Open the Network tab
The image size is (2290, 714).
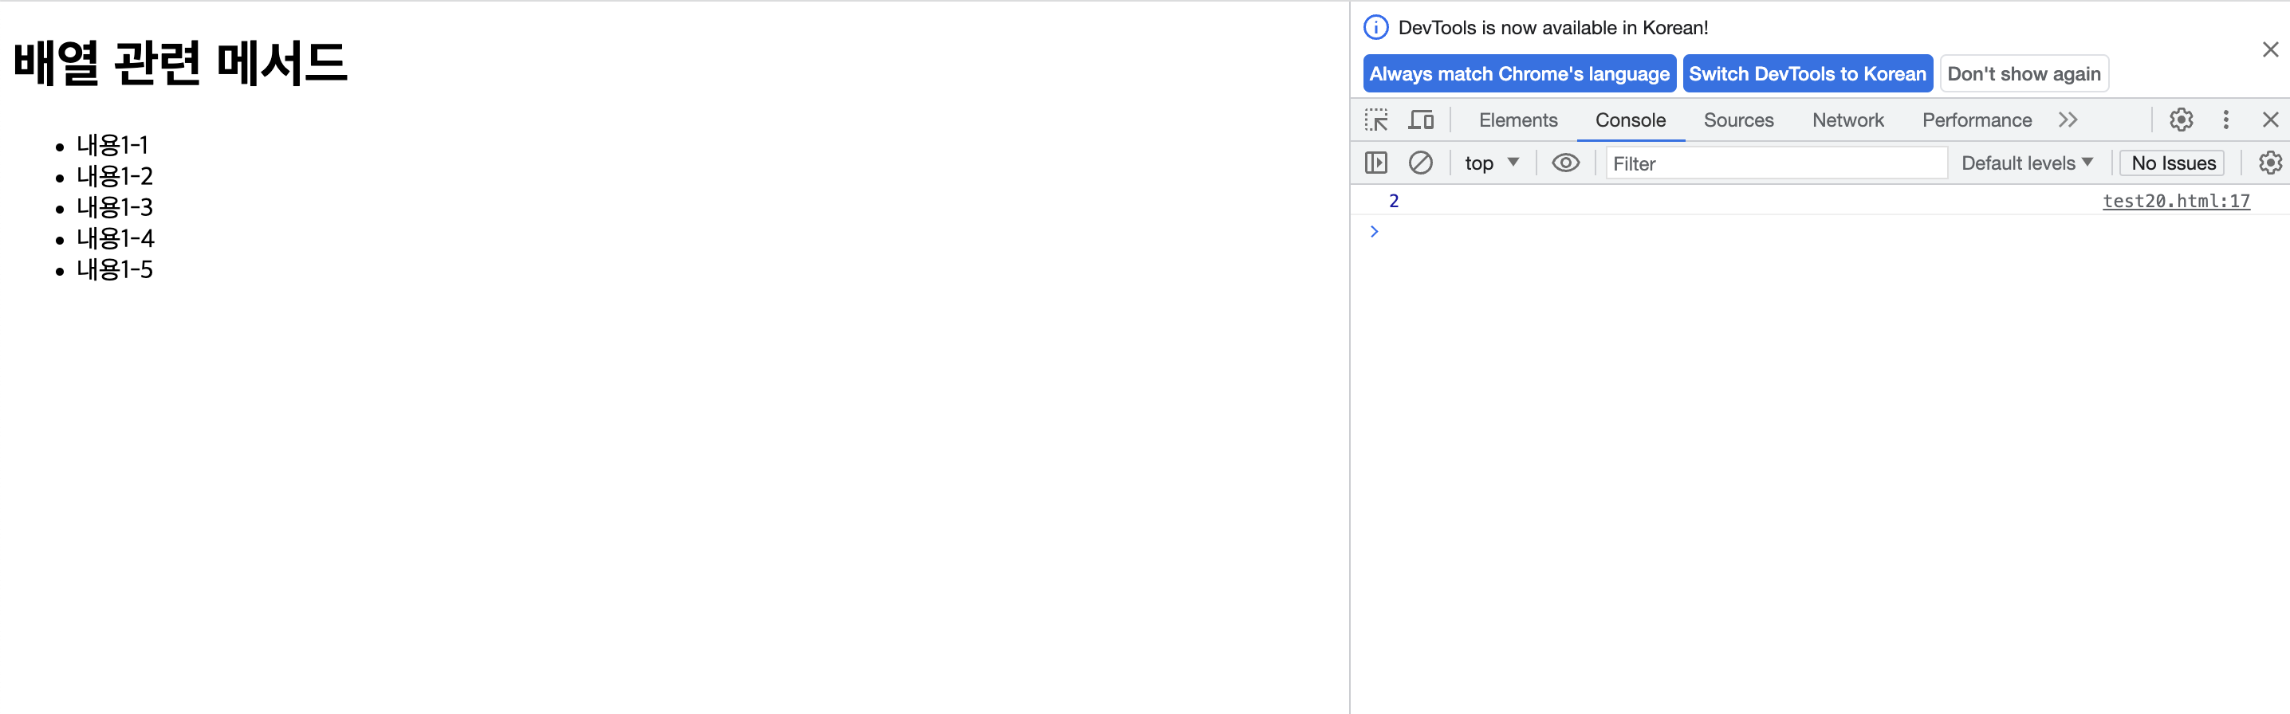pos(1847,120)
